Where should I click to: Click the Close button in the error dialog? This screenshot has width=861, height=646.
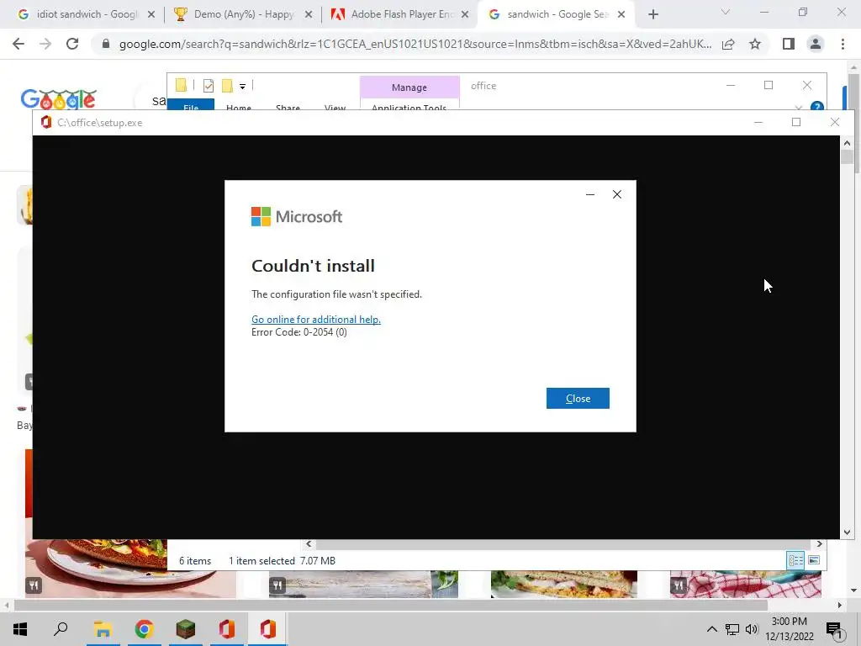pyautogui.click(x=578, y=398)
